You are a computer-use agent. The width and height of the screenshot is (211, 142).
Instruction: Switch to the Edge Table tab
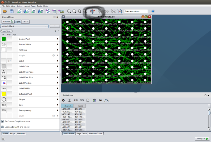[81, 134]
